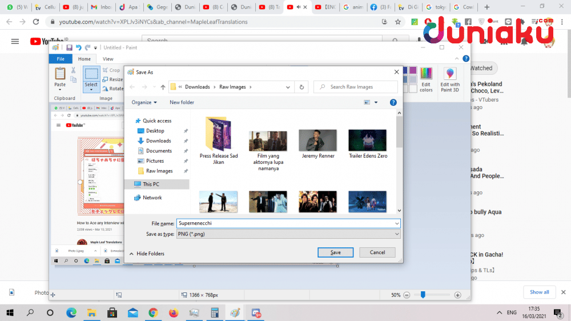Switch to the View ribbon tab
Viewport: 571px width, 321px height.
(x=108, y=59)
